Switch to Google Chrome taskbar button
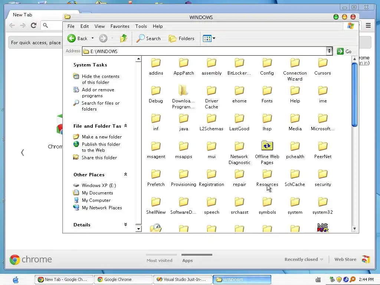This screenshot has height=285, width=380. [x=123, y=279]
